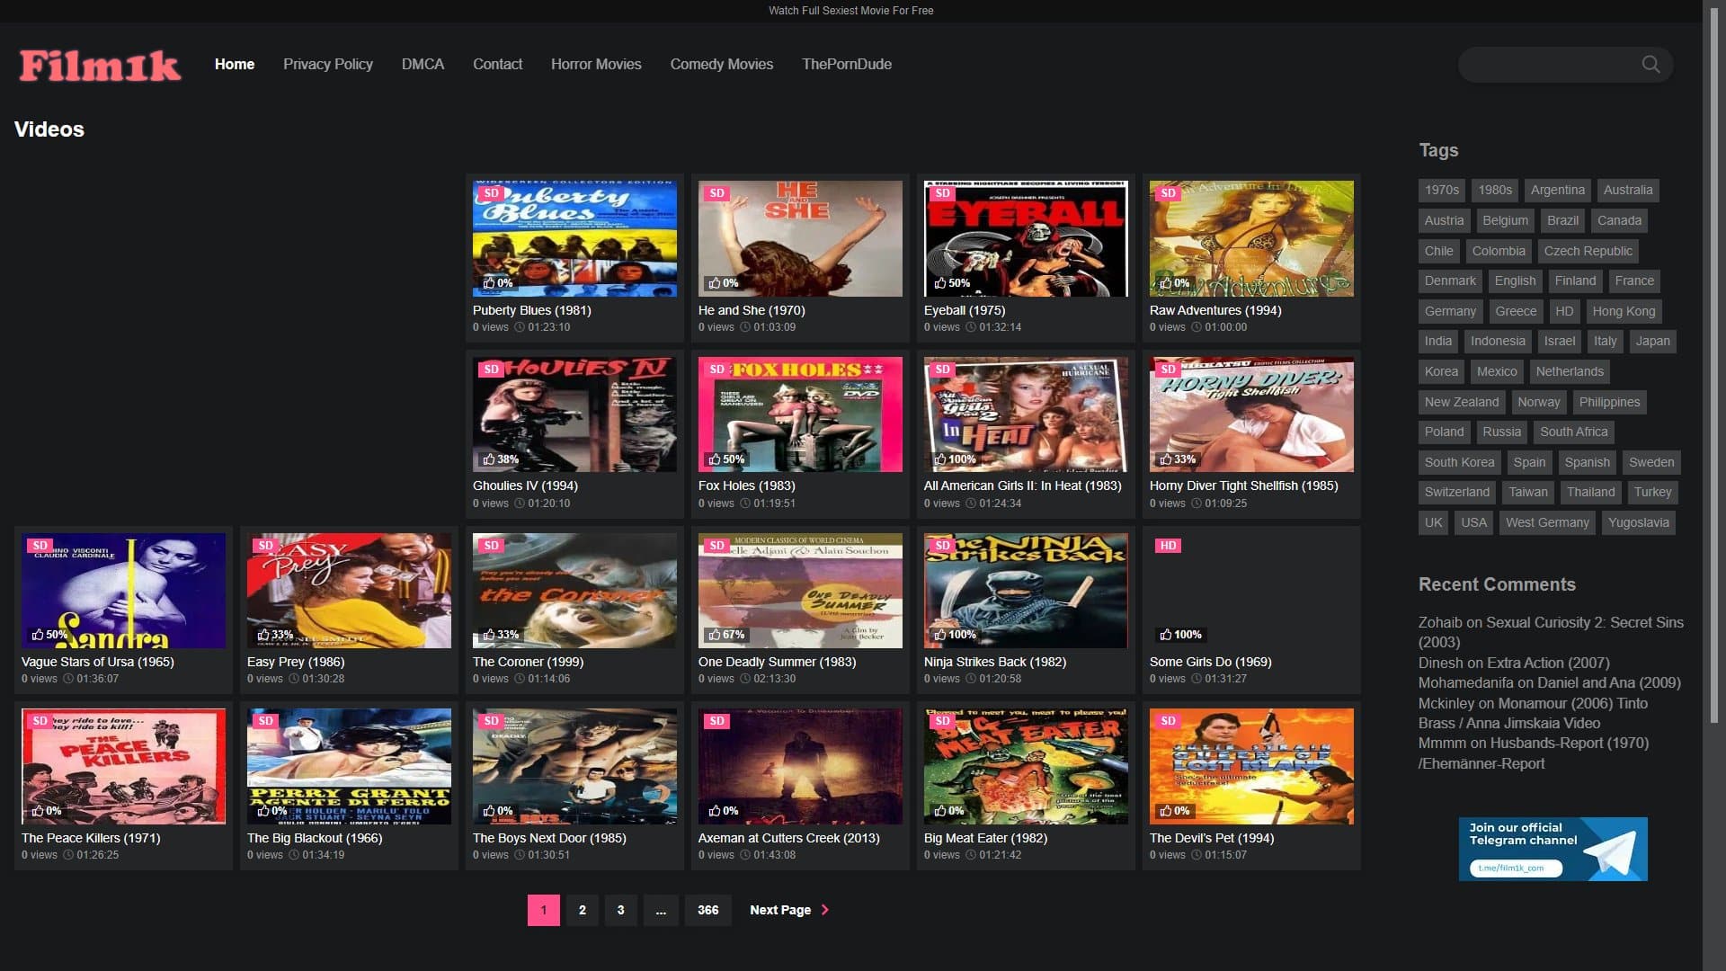The image size is (1726, 971).
Task: Open the Privacy Policy page
Action: click(328, 64)
